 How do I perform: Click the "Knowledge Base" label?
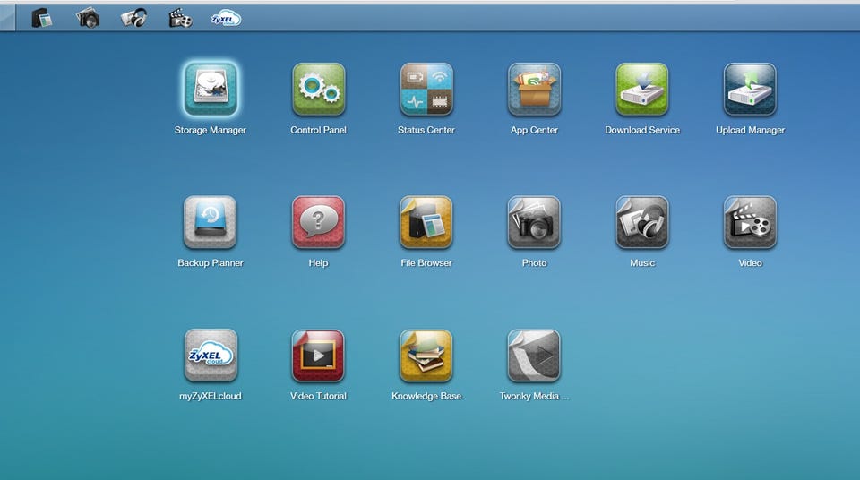[x=426, y=396]
